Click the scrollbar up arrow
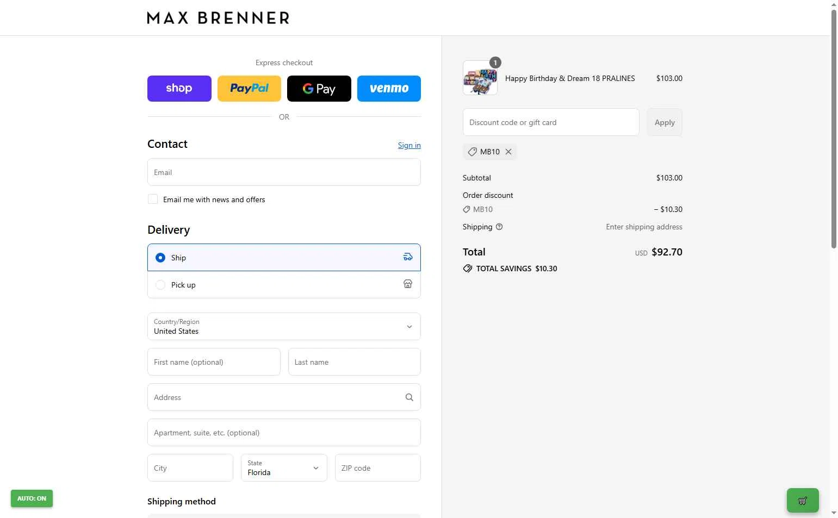This screenshot has width=838, height=518. point(834,4)
